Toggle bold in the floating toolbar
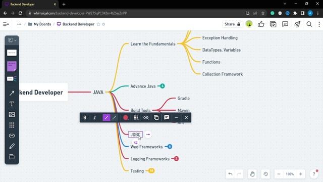The image size is (323, 182). point(85,118)
